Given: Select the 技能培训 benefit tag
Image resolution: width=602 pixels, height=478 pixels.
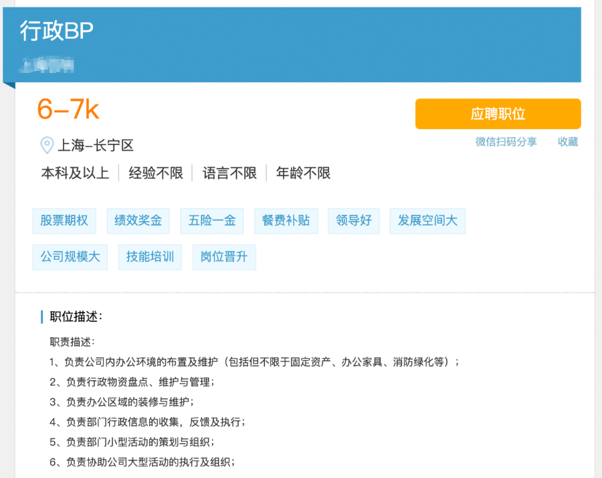Looking at the screenshot, I should coord(149,257).
